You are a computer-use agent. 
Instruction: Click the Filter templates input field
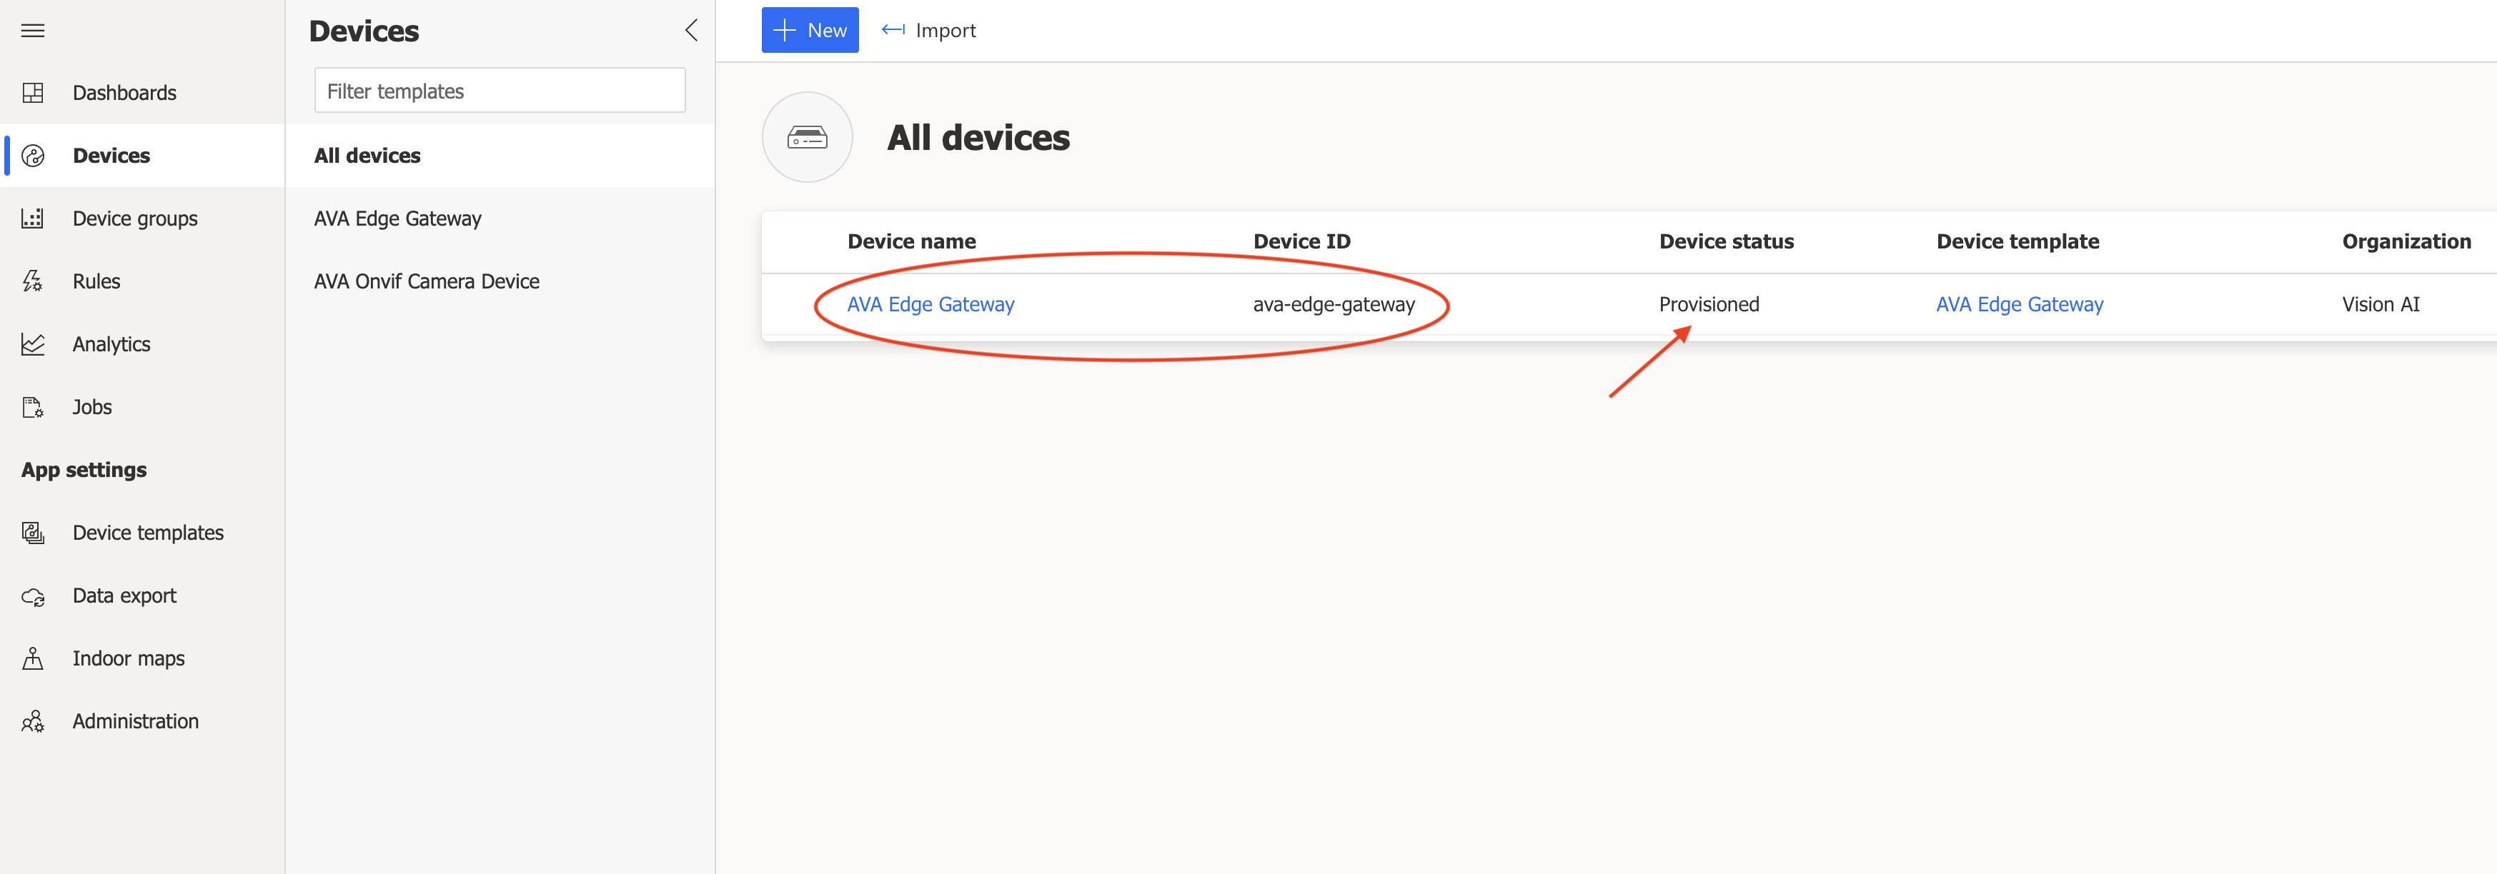pyautogui.click(x=500, y=91)
